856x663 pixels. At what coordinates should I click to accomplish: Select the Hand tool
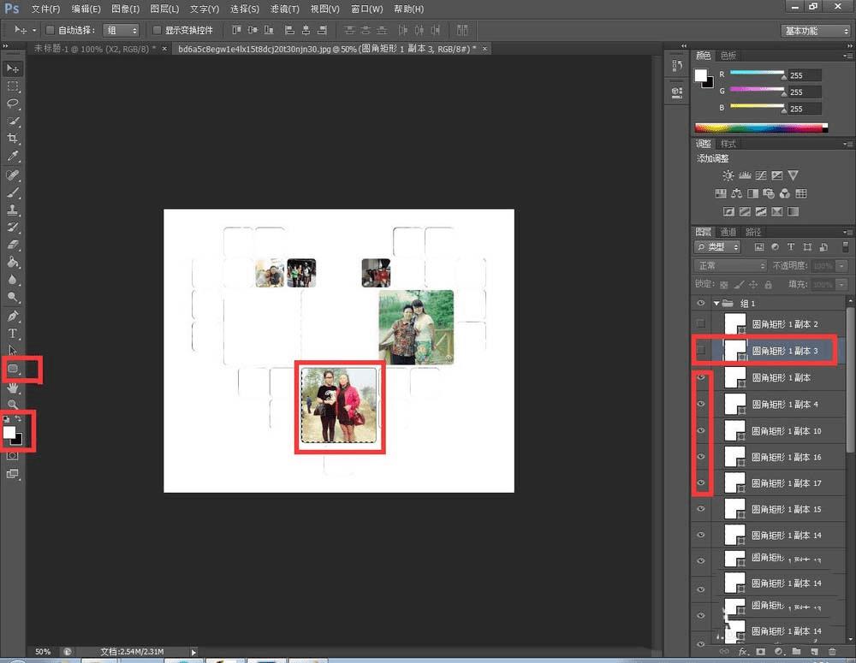[x=13, y=388]
